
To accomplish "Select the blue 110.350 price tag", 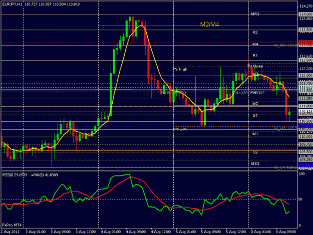I will coord(305,126).
